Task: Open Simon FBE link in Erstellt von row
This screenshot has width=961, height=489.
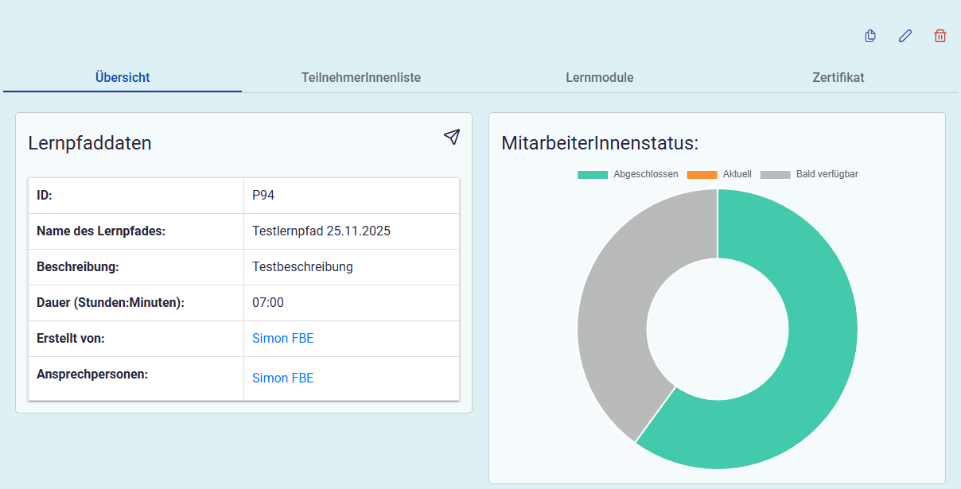Action: (x=282, y=338)
